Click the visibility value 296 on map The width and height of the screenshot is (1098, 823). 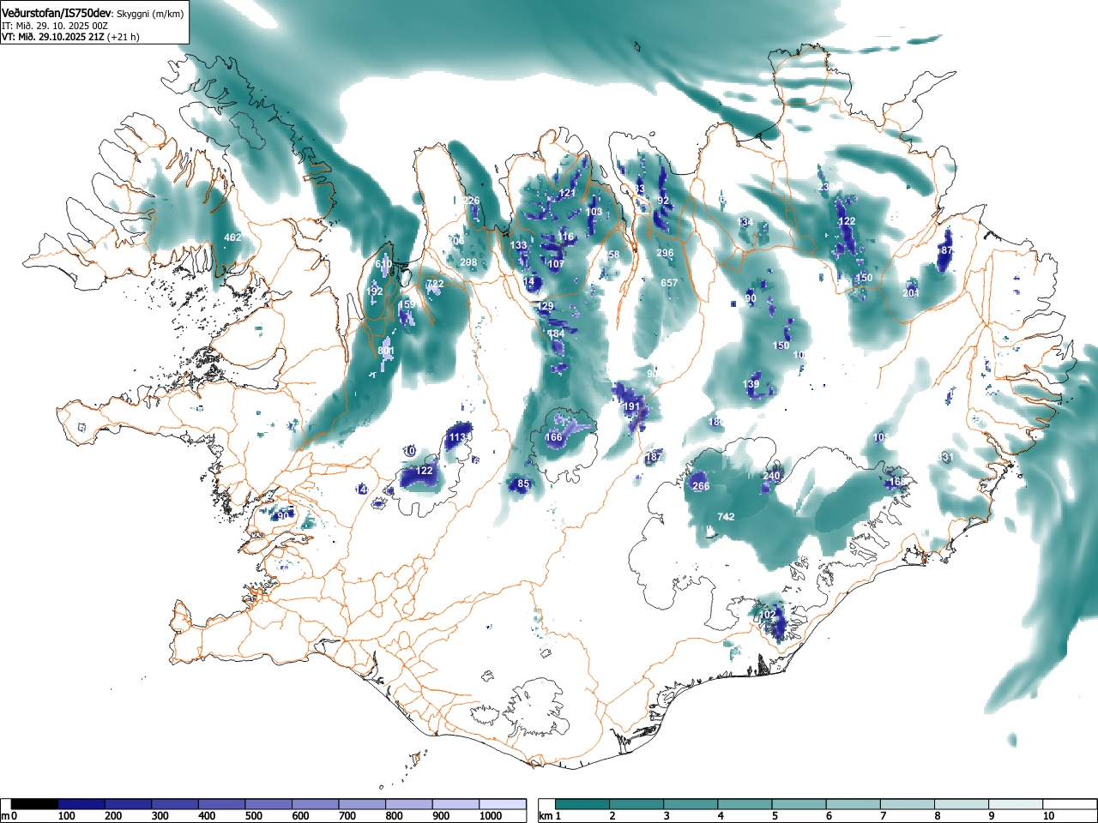[665, 253]
